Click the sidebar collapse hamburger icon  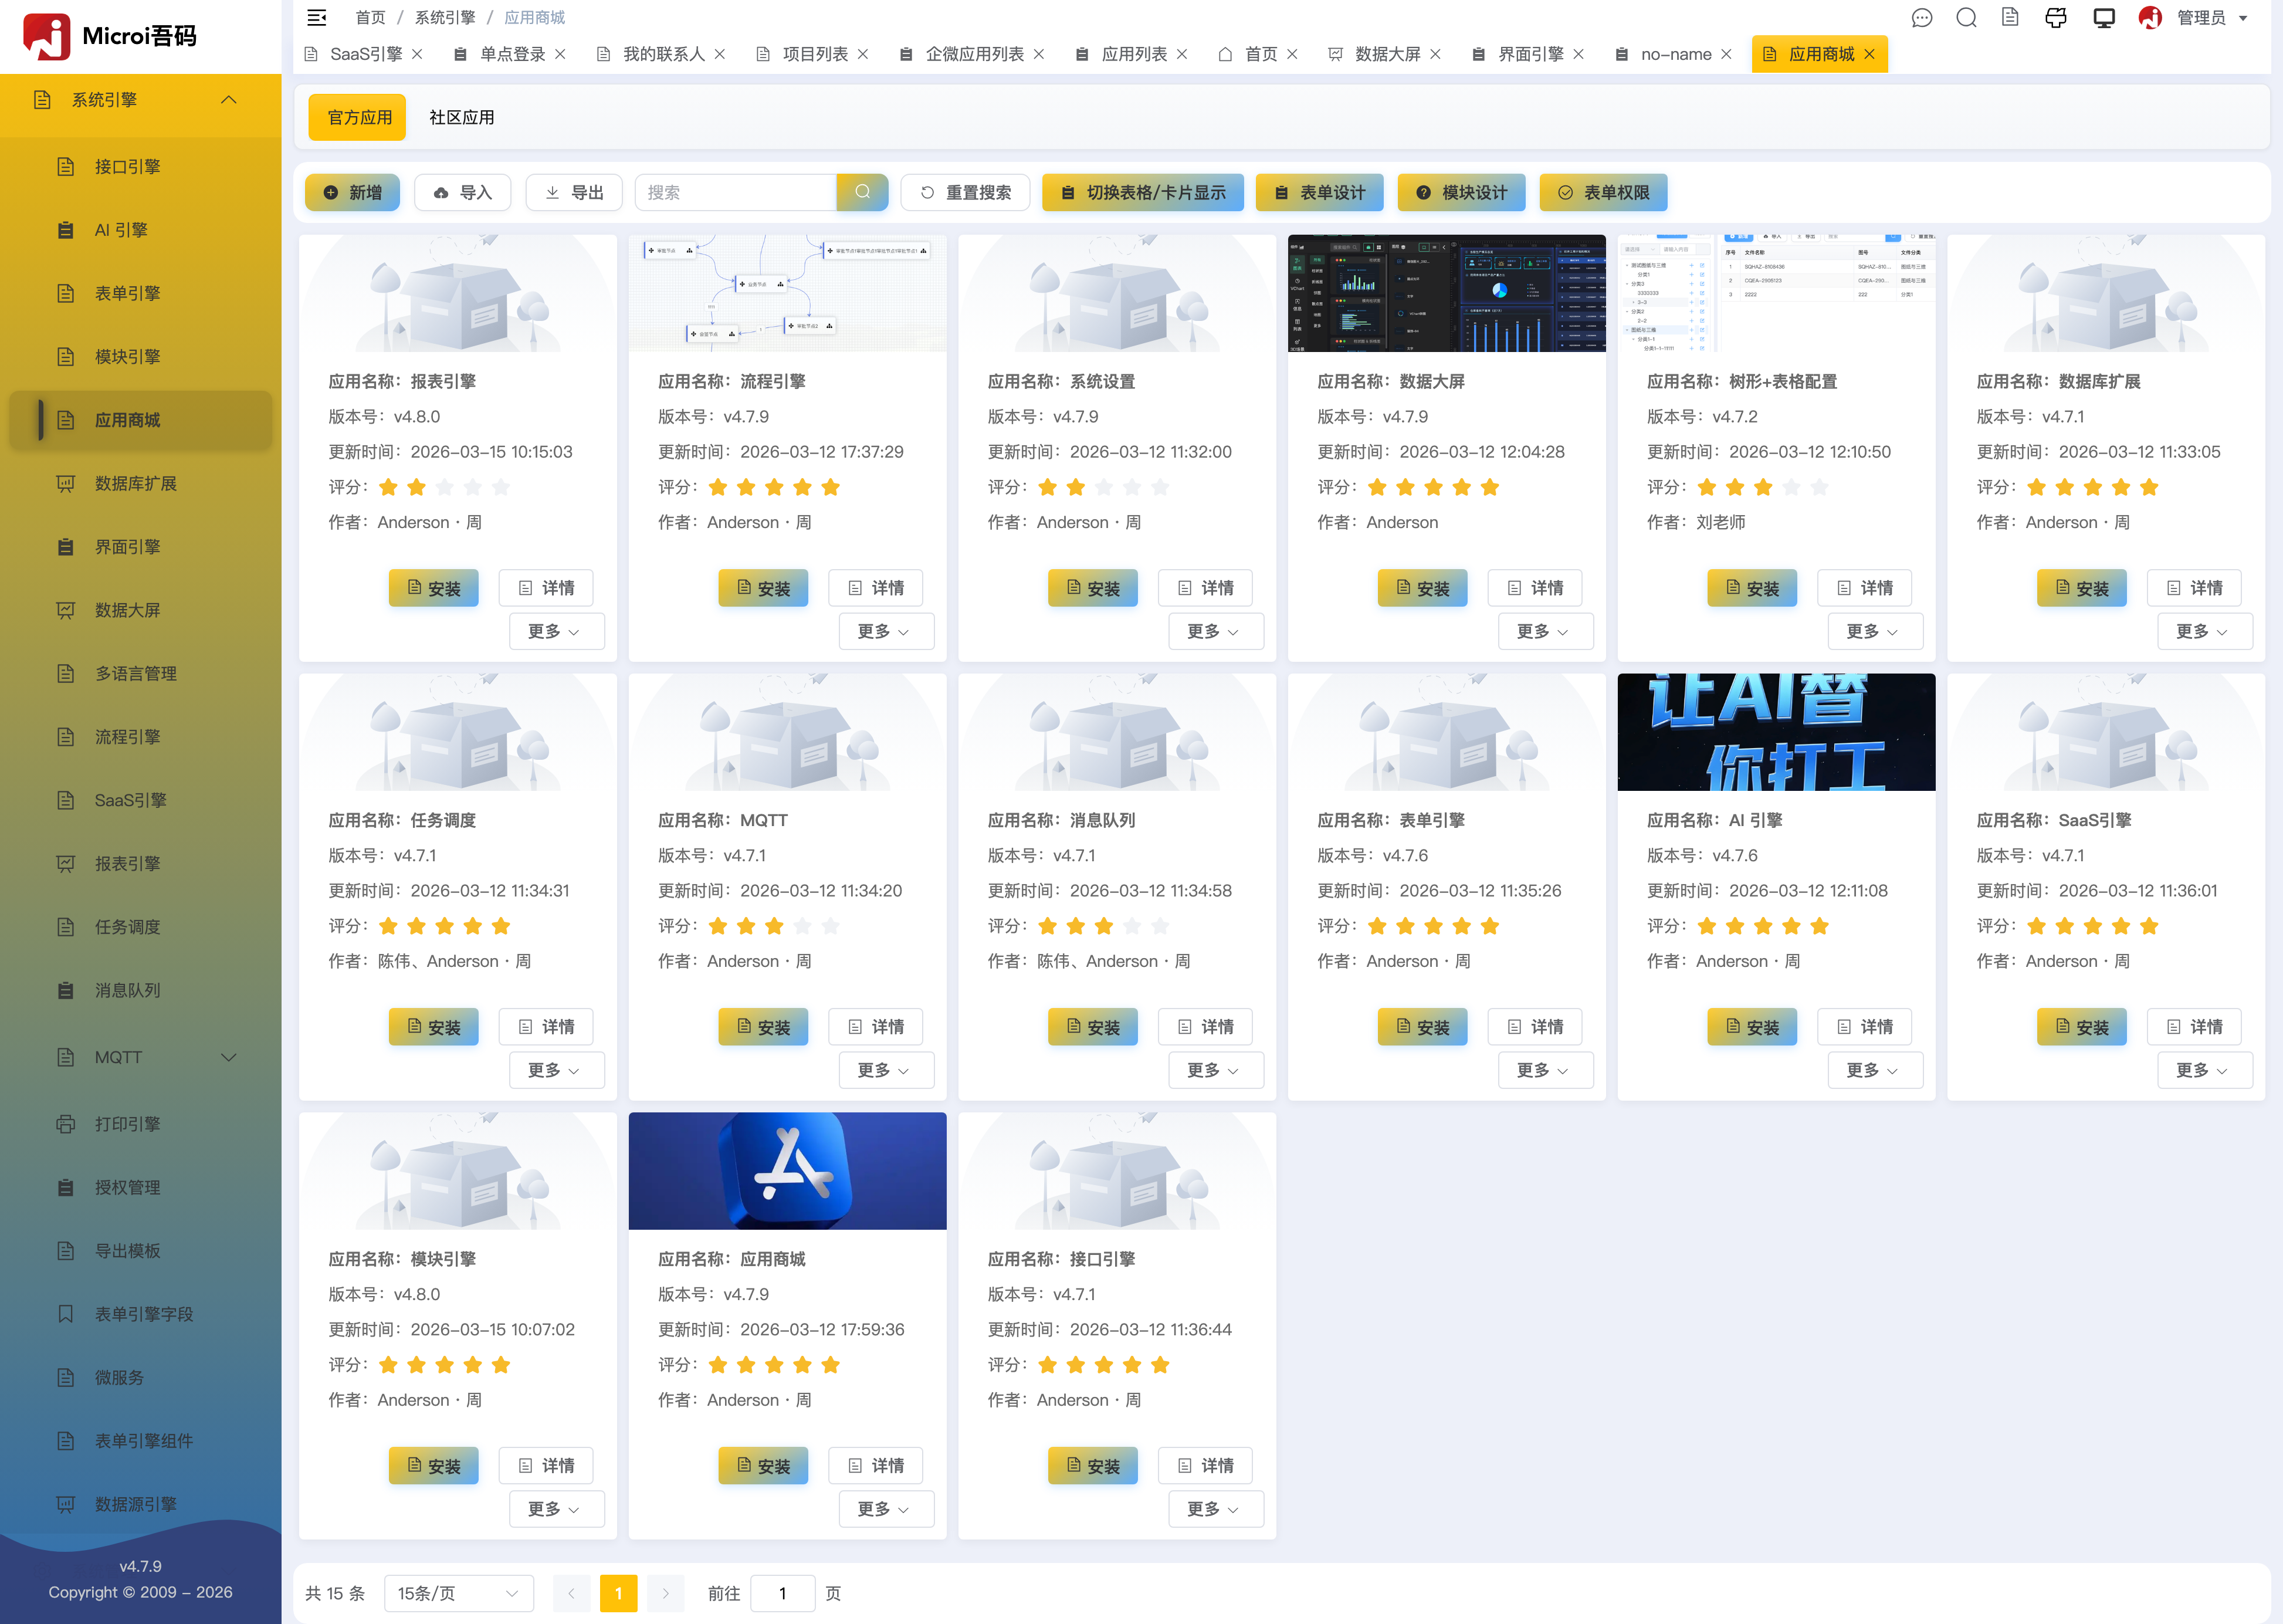tap(316, 17)
